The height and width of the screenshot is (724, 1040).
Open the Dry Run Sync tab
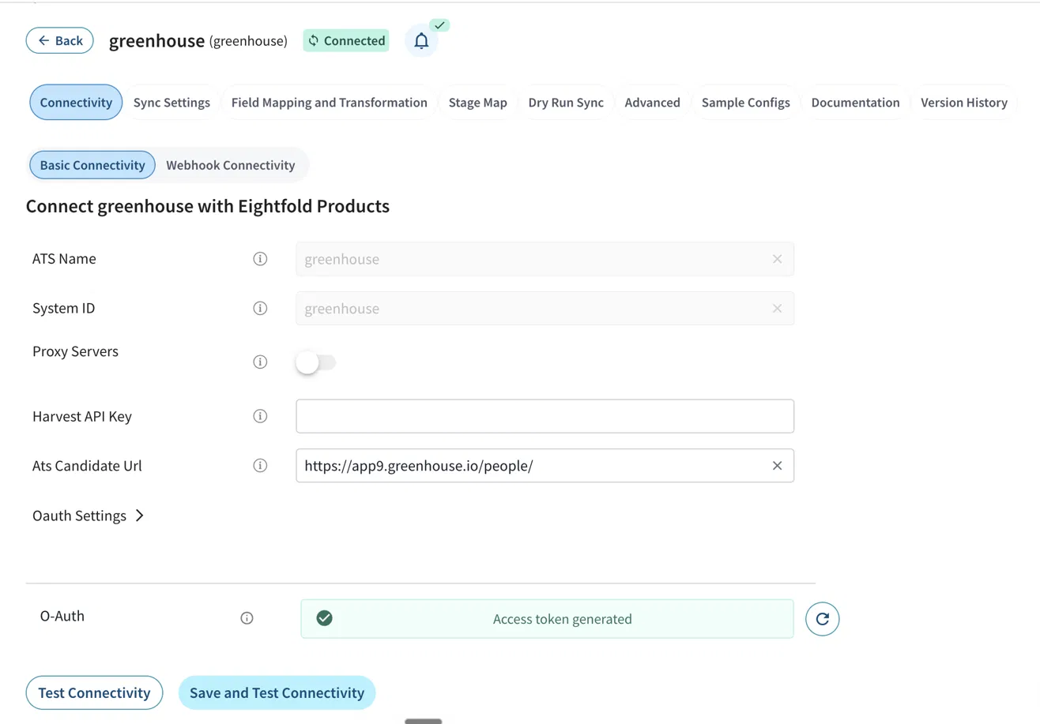tap(566, 103)
